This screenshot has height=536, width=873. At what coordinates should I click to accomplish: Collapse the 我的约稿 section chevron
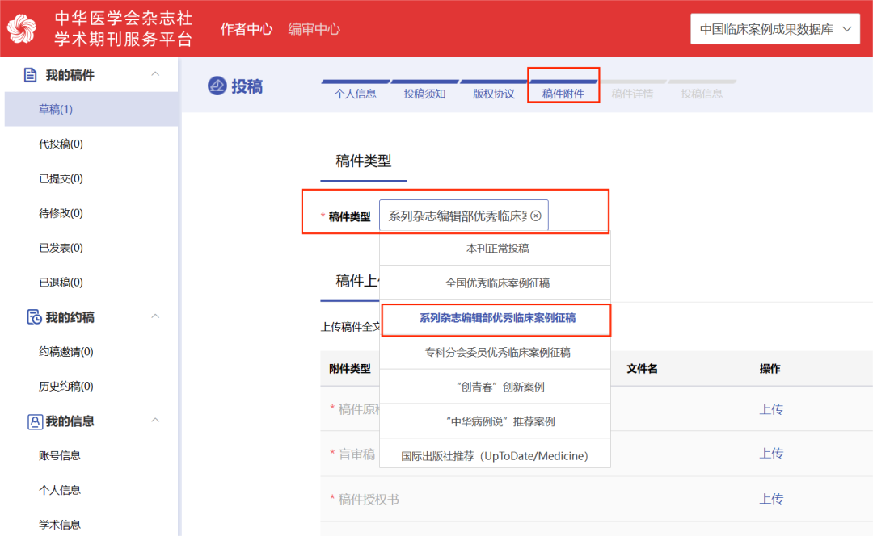point(155,316)
